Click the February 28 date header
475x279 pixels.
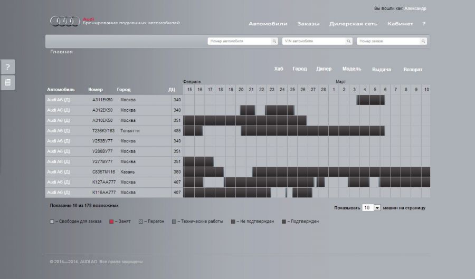click(323, 90)
